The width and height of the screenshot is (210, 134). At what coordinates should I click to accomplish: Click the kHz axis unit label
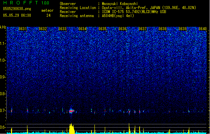(3, 27)
